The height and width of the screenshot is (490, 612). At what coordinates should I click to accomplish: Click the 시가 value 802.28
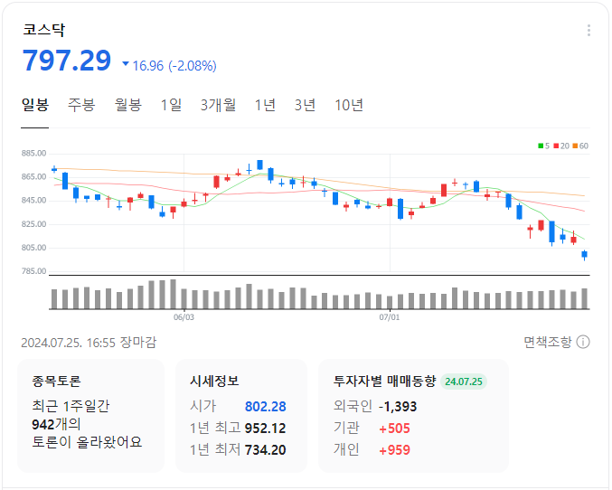[x=266, y=407]
